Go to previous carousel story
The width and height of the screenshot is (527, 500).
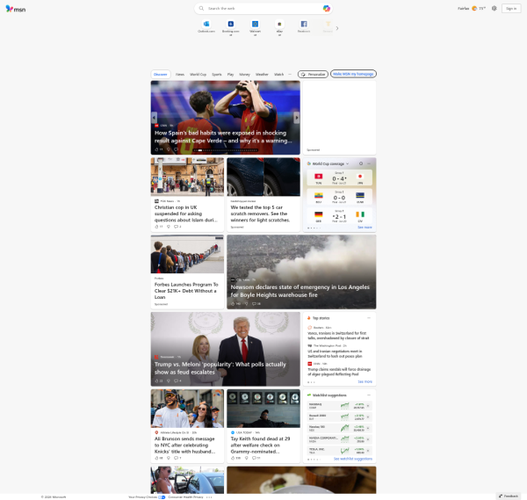tap(155, 118)
